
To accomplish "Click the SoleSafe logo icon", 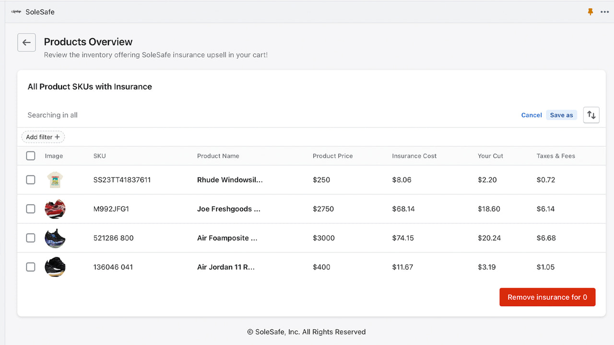I will [16, 11].
